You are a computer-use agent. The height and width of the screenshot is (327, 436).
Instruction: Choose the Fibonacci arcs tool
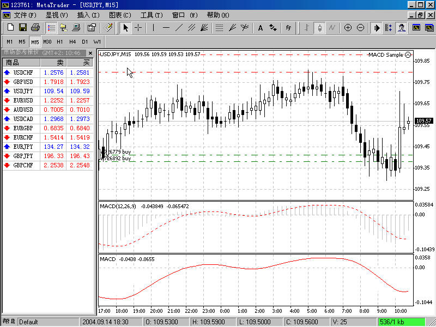pos(244,28)
